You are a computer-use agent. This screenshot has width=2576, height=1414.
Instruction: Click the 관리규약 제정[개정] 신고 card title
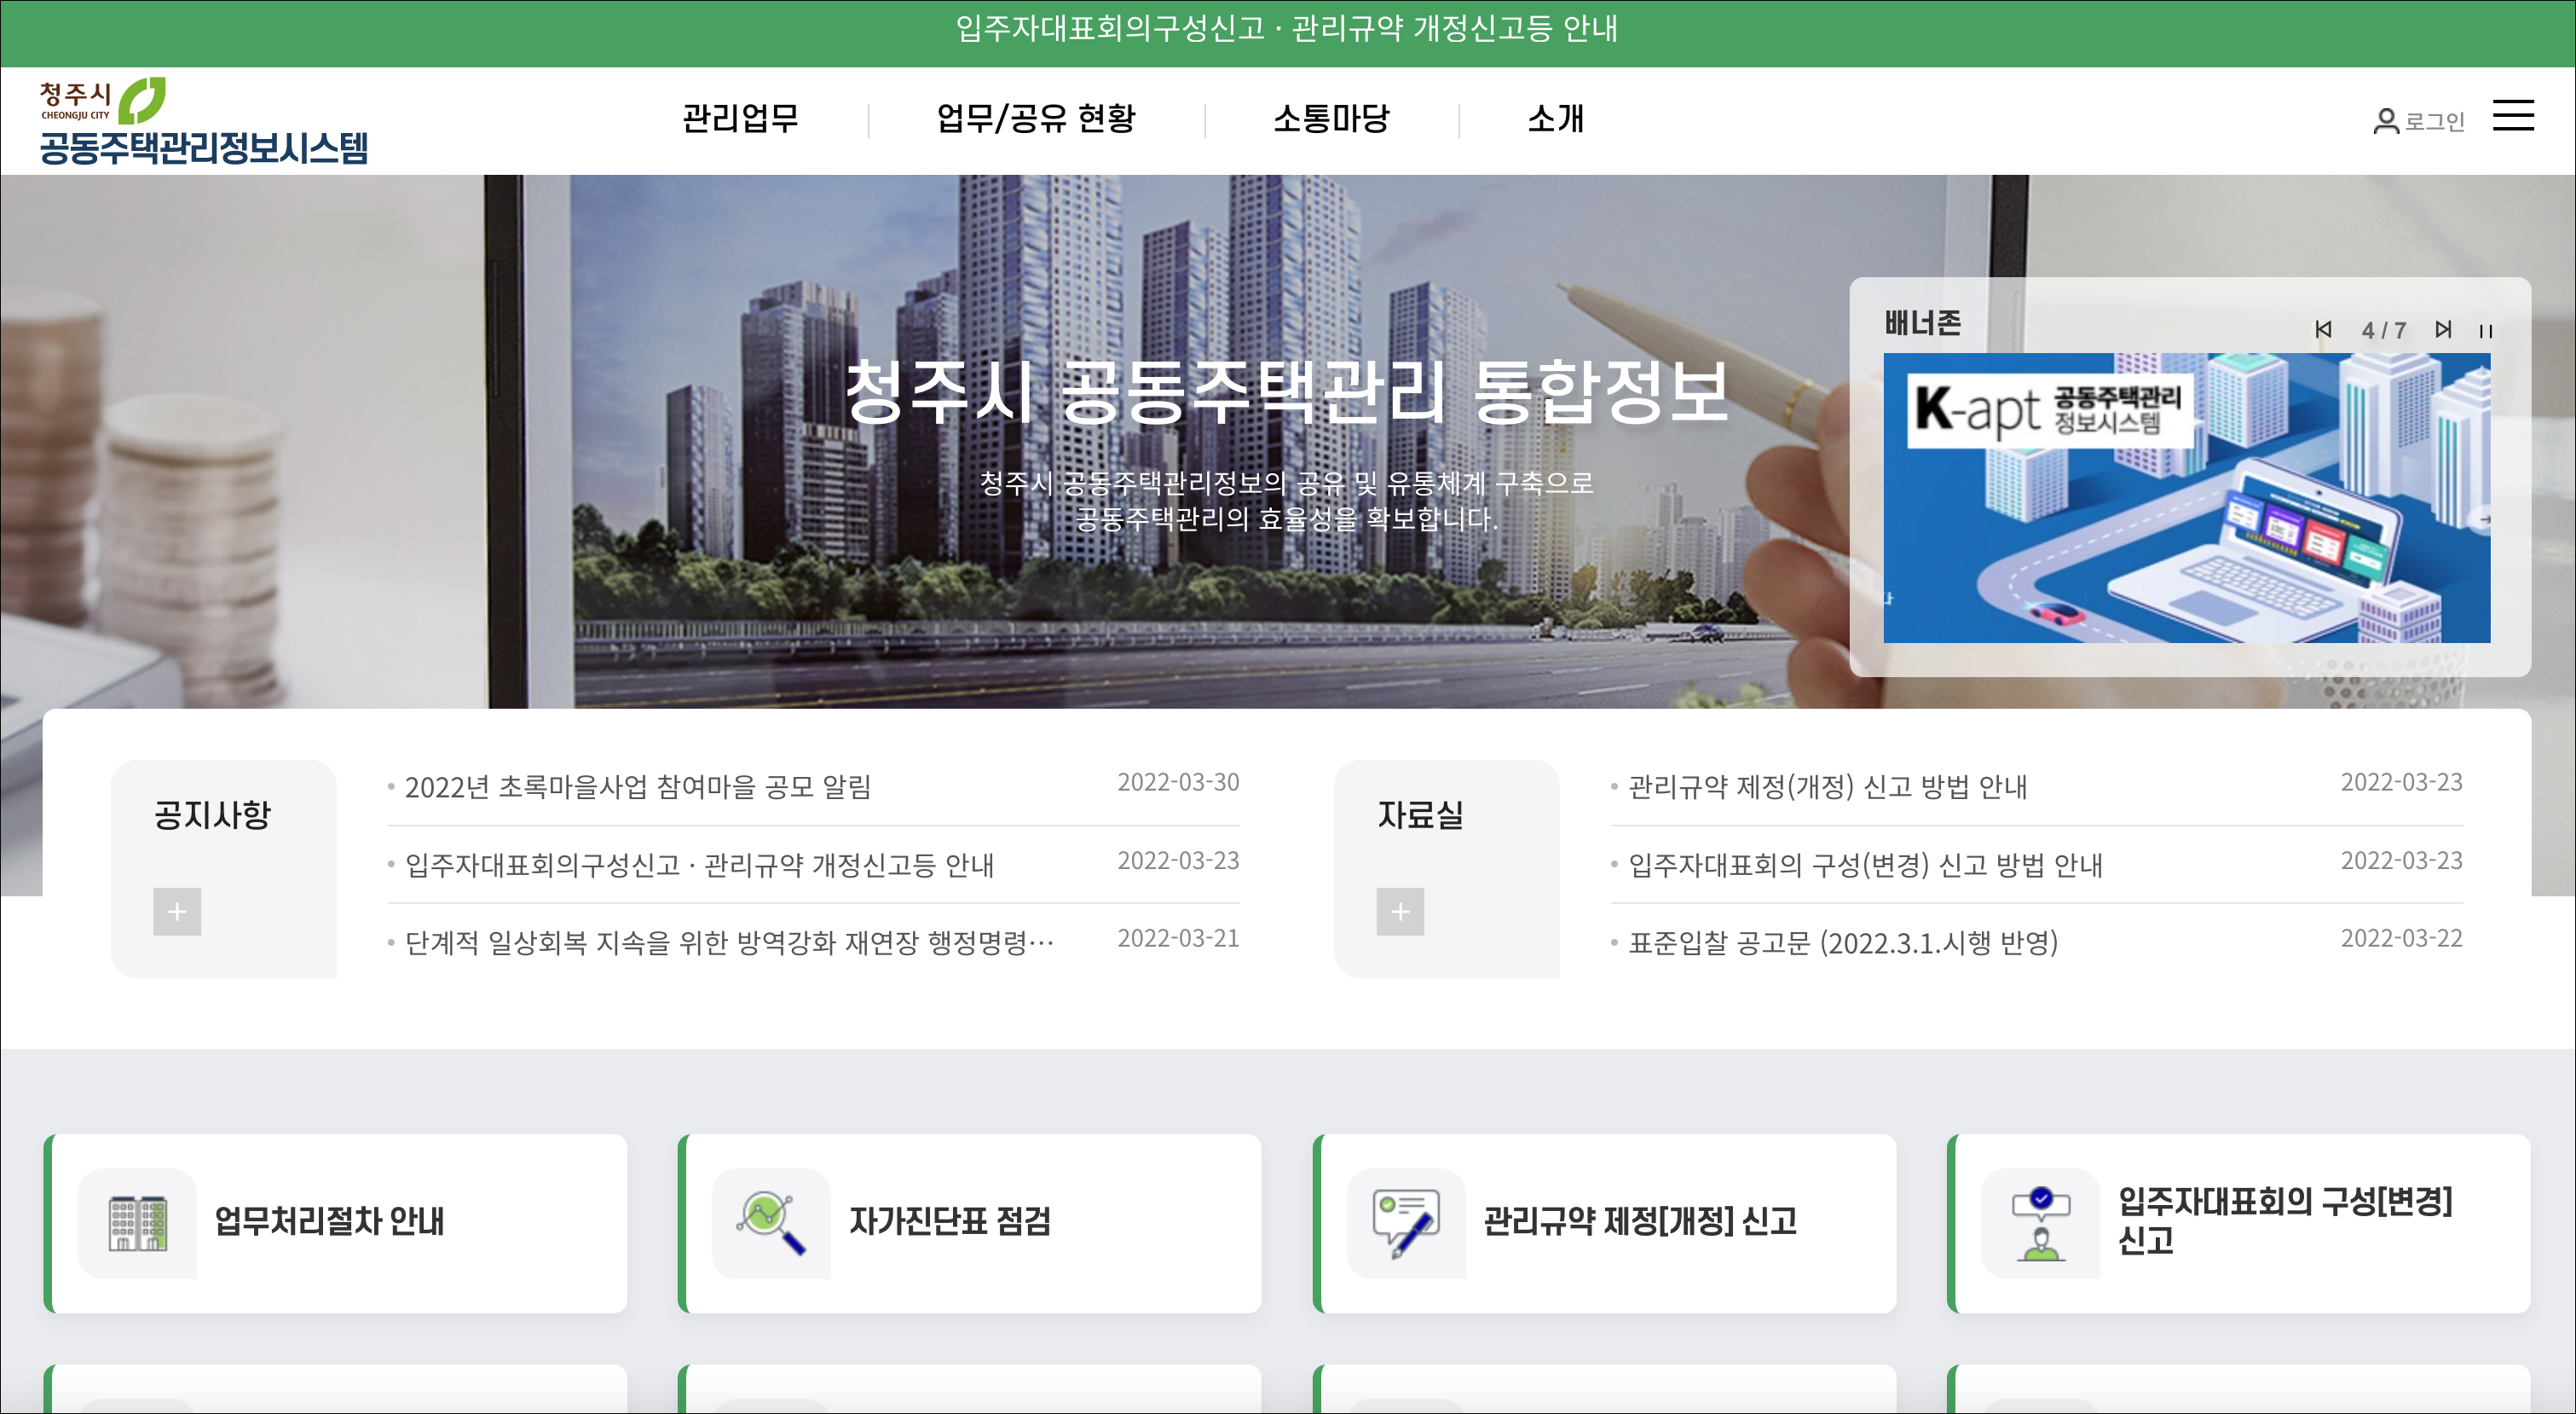coord(1640,1221)
